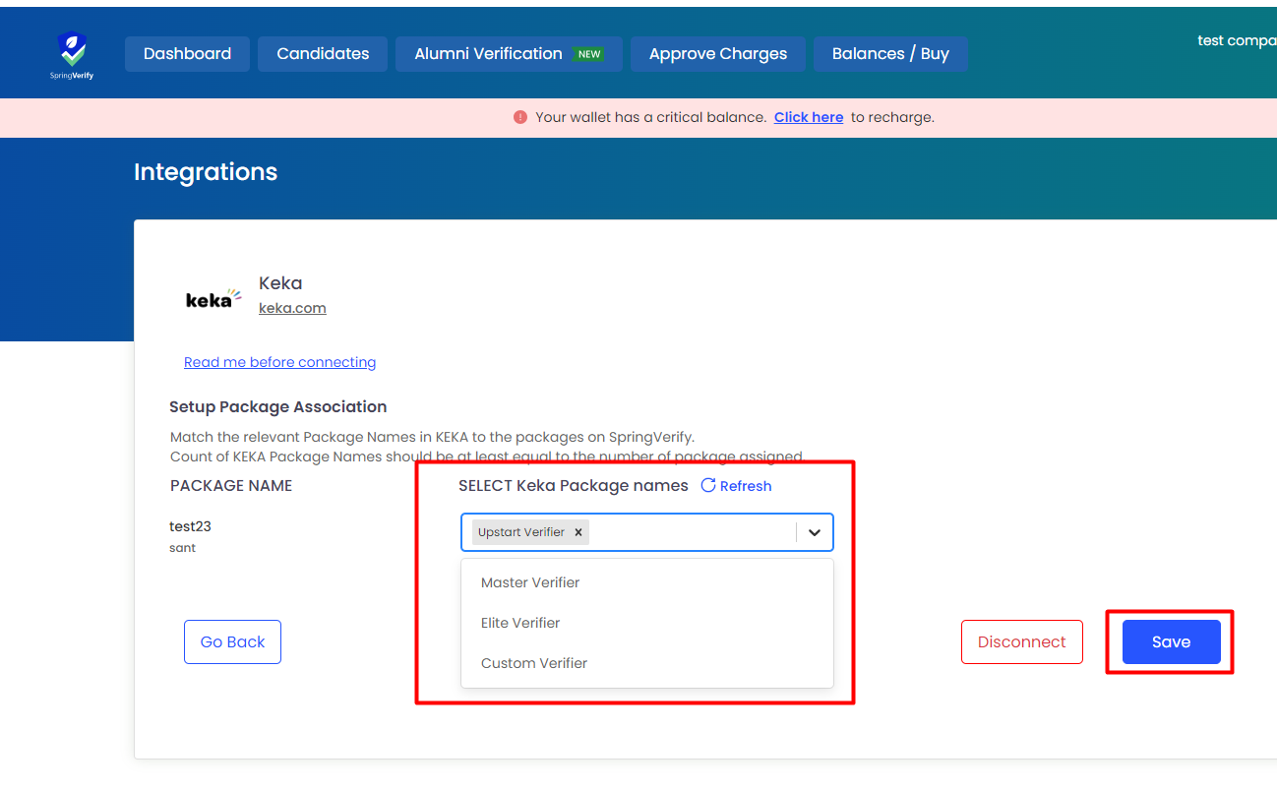
Task: Collapse the Keka package dropdown arrow
Action: (x=815, y=532)
